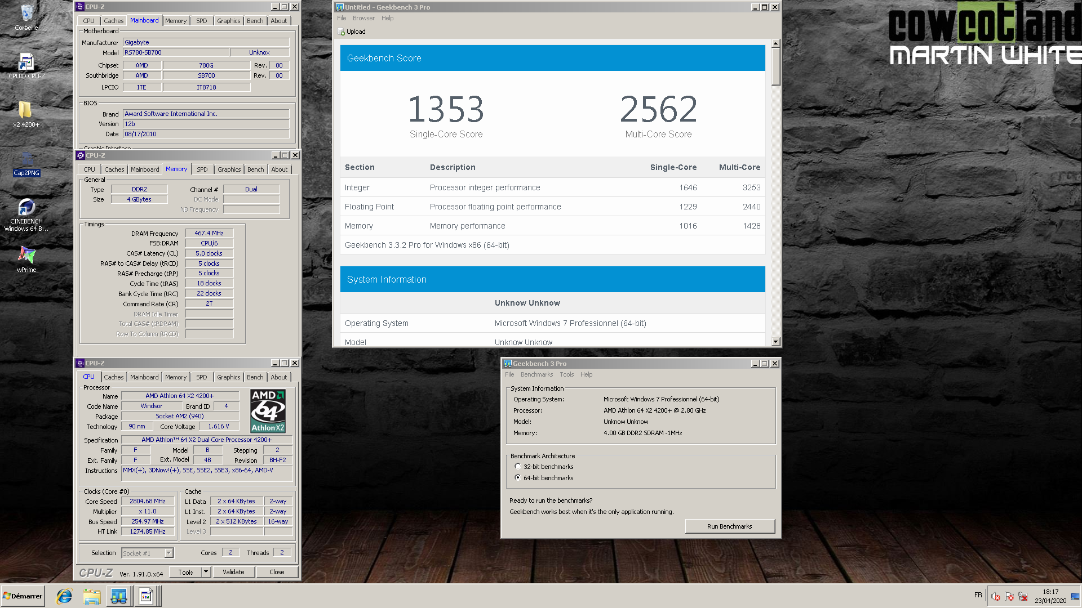1082x608 pixels.
Task: Switch to CPU tab in Memory CPU-Z window
Action: [89, 169]
